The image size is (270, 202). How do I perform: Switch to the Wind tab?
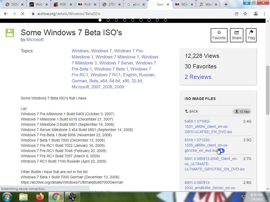(208, 4)
